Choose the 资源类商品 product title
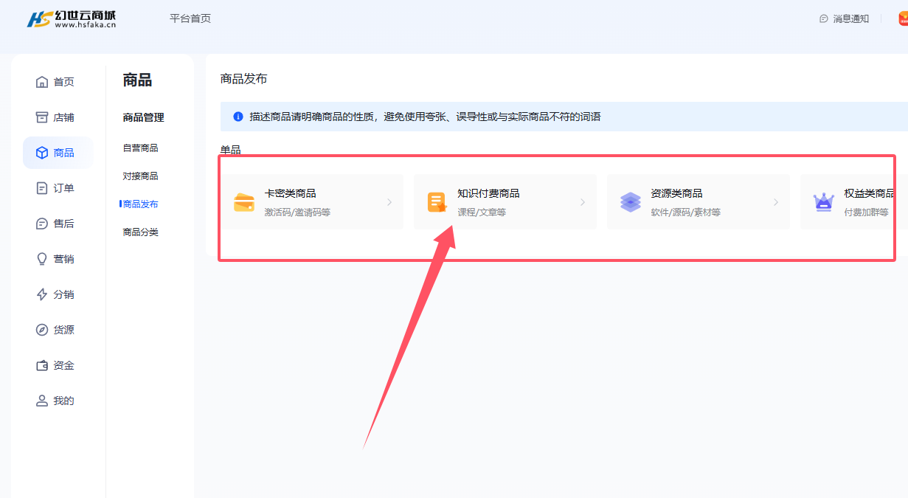The image size is (908, 498). point(676,193)
